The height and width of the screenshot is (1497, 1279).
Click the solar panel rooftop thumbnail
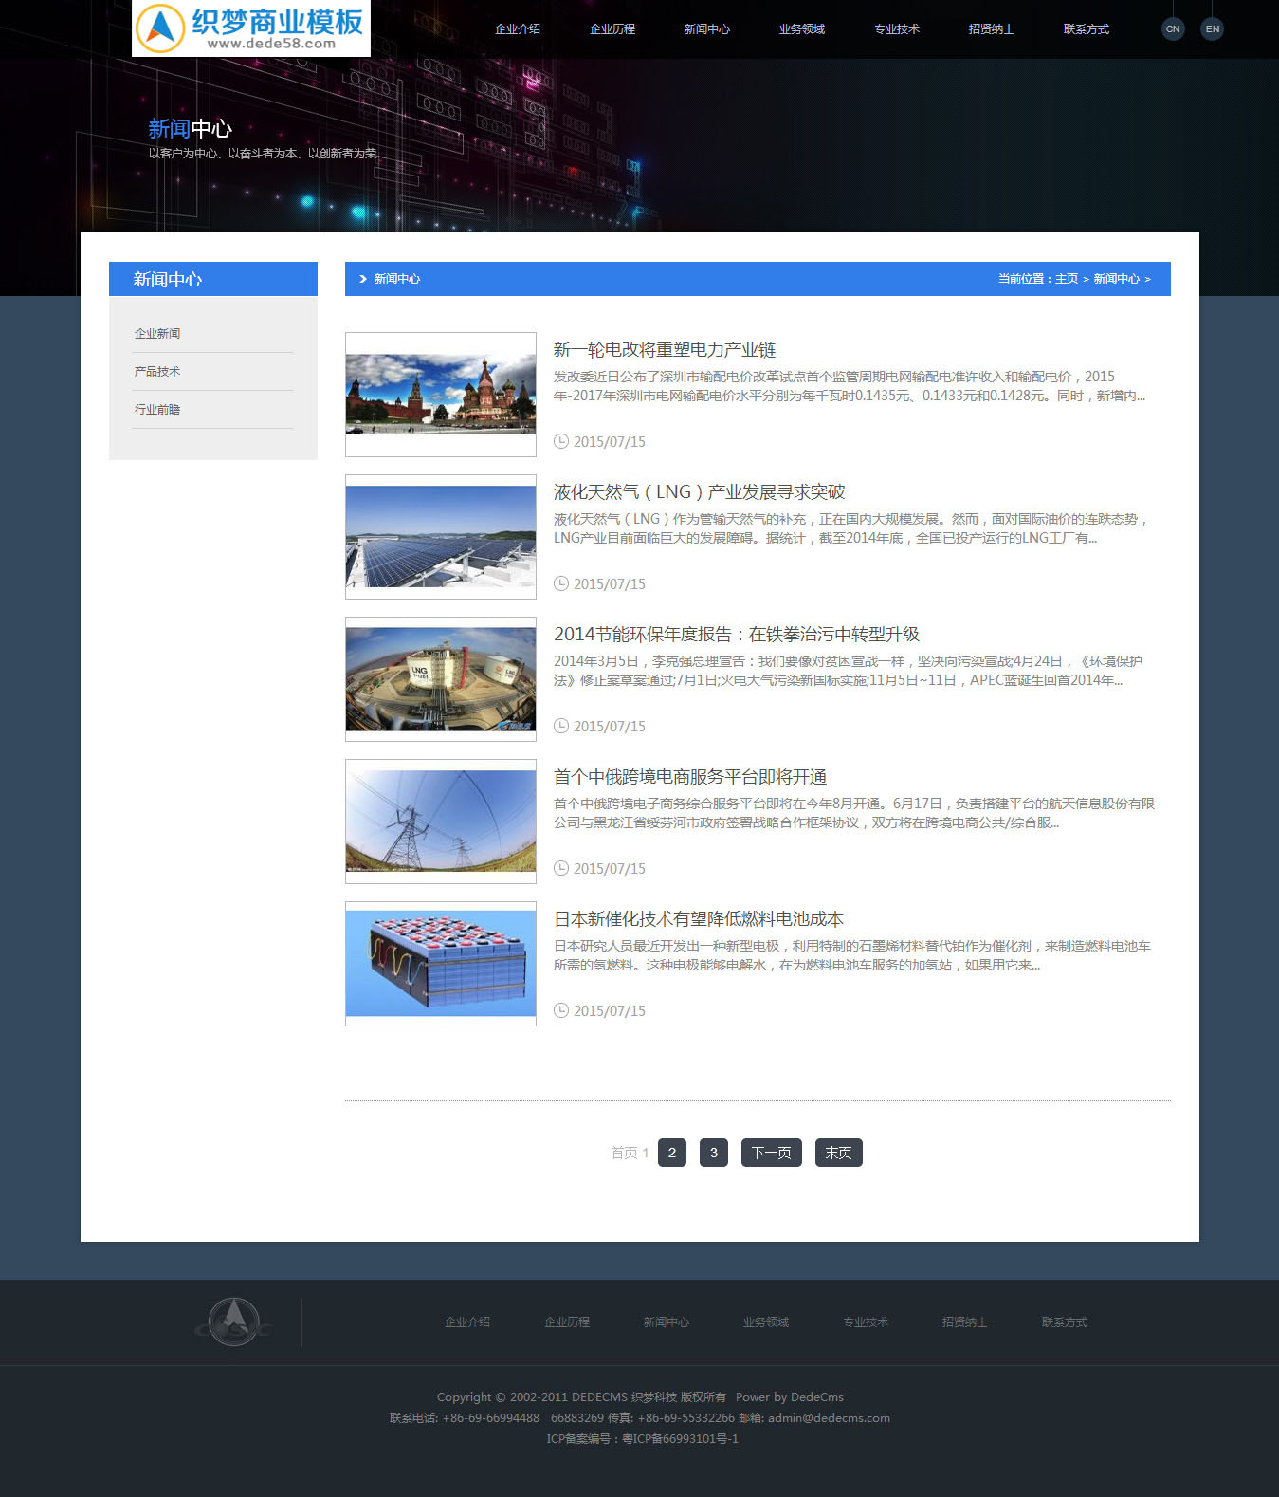coord(441,536)
